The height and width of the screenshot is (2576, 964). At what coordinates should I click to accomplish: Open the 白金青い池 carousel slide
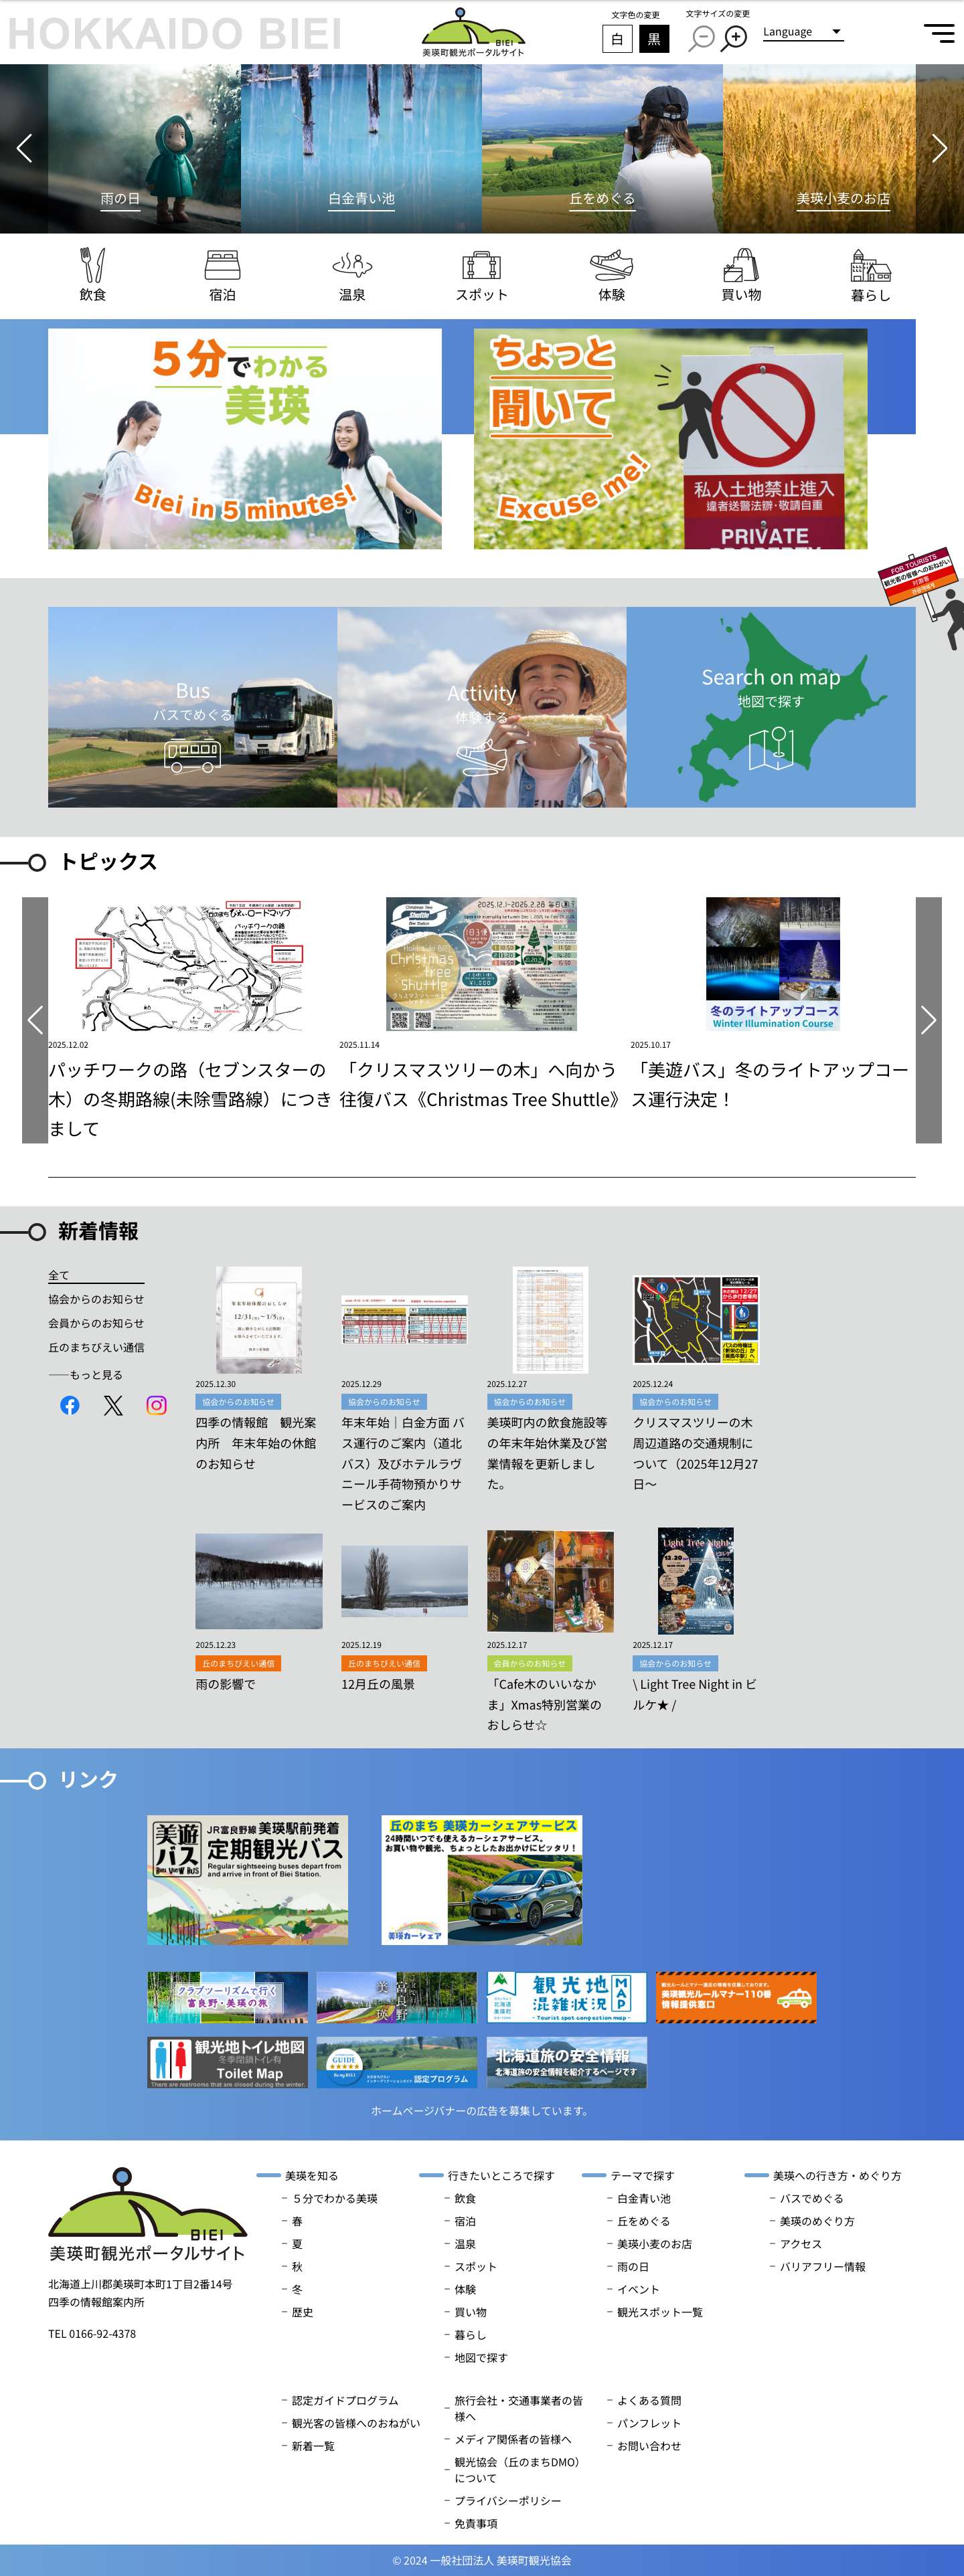coord(361,149)
